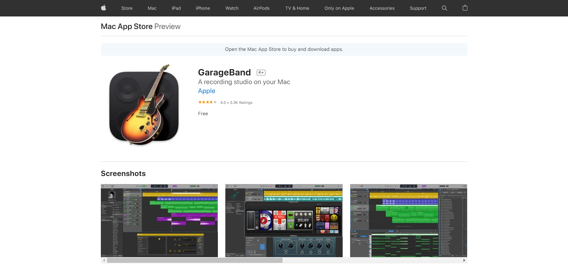Open the Only on Apple menu item
The height and width of the screenshot is (270, 568).
[x=339, y=8]
